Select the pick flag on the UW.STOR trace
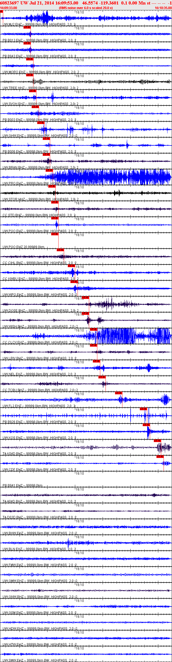The image size is (172, 662). coord(52,186)
